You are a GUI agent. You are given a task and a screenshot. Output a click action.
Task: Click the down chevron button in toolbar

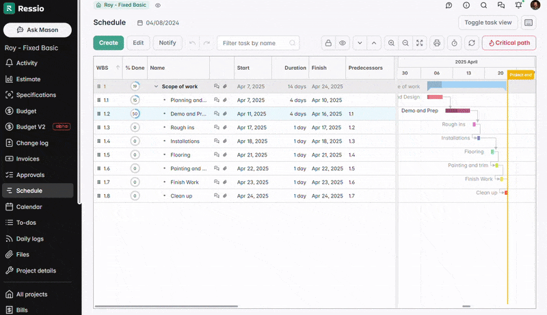pos(360,43)
